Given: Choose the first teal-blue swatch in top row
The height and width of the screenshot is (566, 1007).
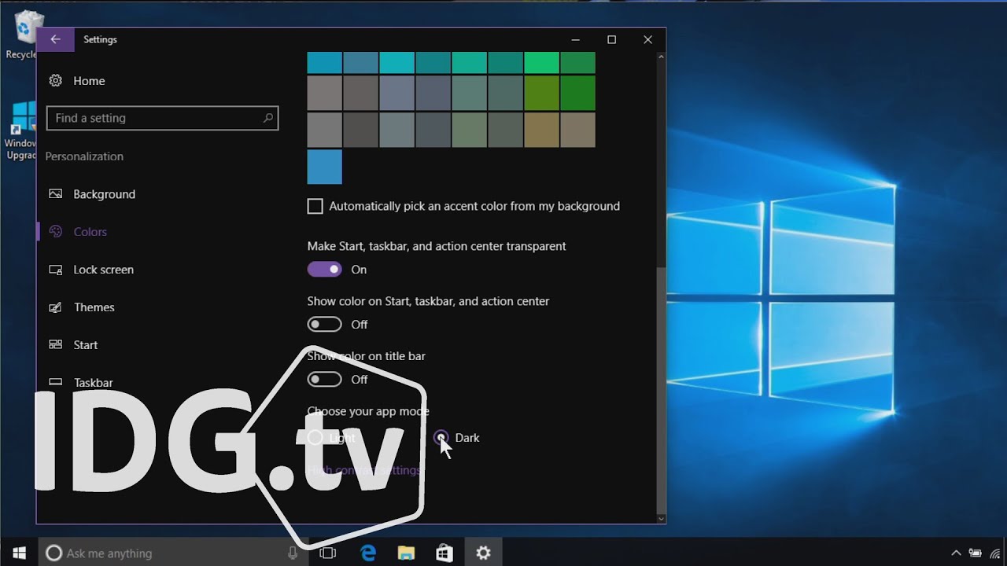Looking at the screenshot, I should [324, 62].
